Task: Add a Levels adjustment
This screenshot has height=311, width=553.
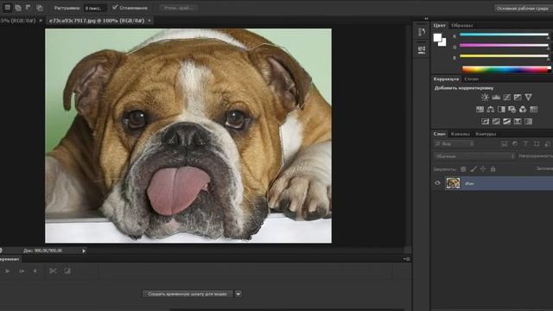Action: (x=496, y=97)
